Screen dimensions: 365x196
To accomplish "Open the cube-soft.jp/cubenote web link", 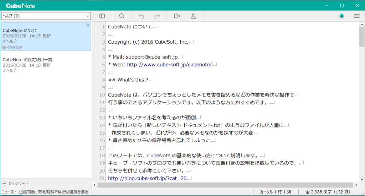I will pyautogui.click(x=169, y=65).
